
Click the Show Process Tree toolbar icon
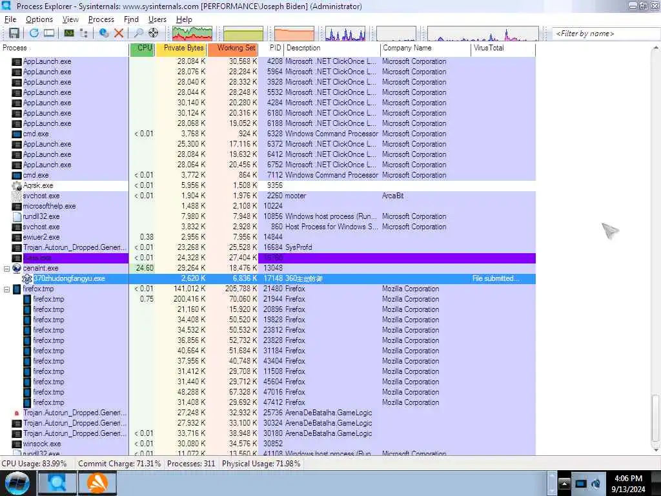[x=84, y=34]
